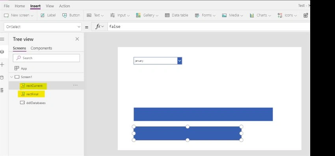
Task: Click the plus Insert icon in left rail
Action: tap(2, 64)
